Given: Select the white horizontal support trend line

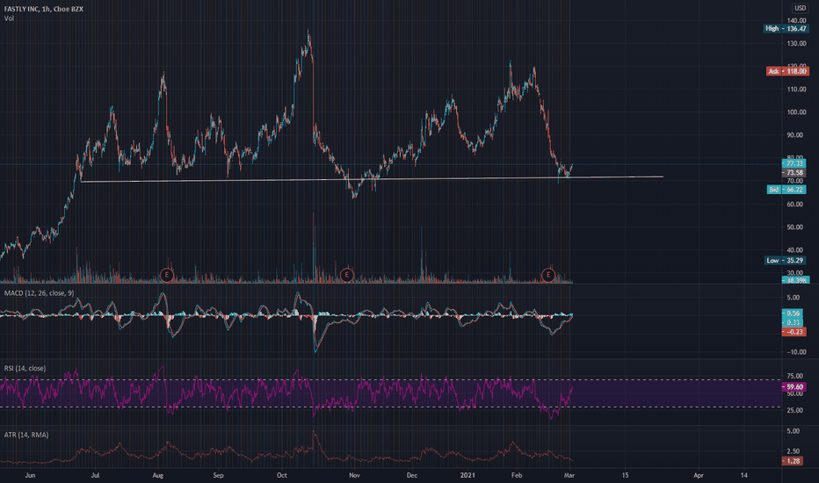Looking at the screenshot, I should tap(372, 179).
